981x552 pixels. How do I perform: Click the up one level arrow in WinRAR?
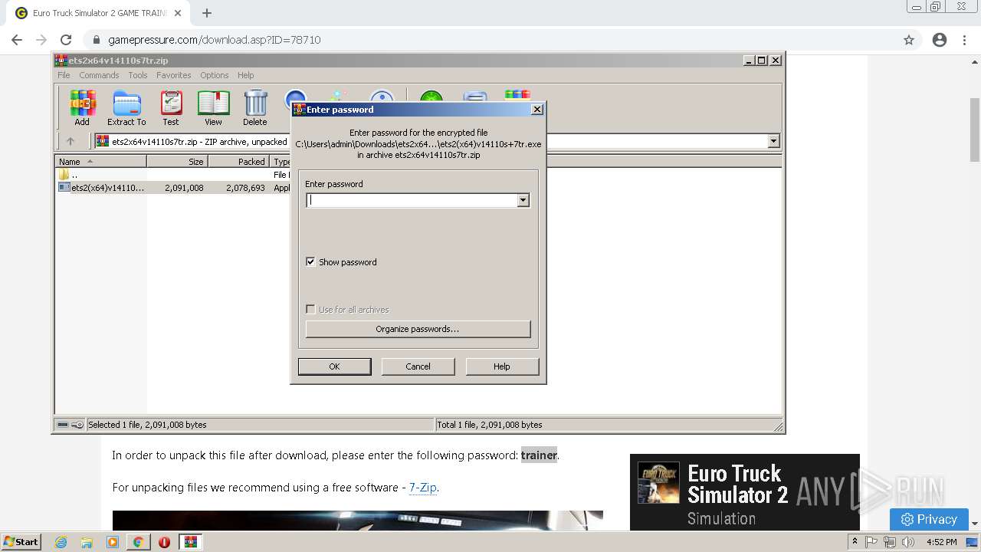(x=71, y=141)
